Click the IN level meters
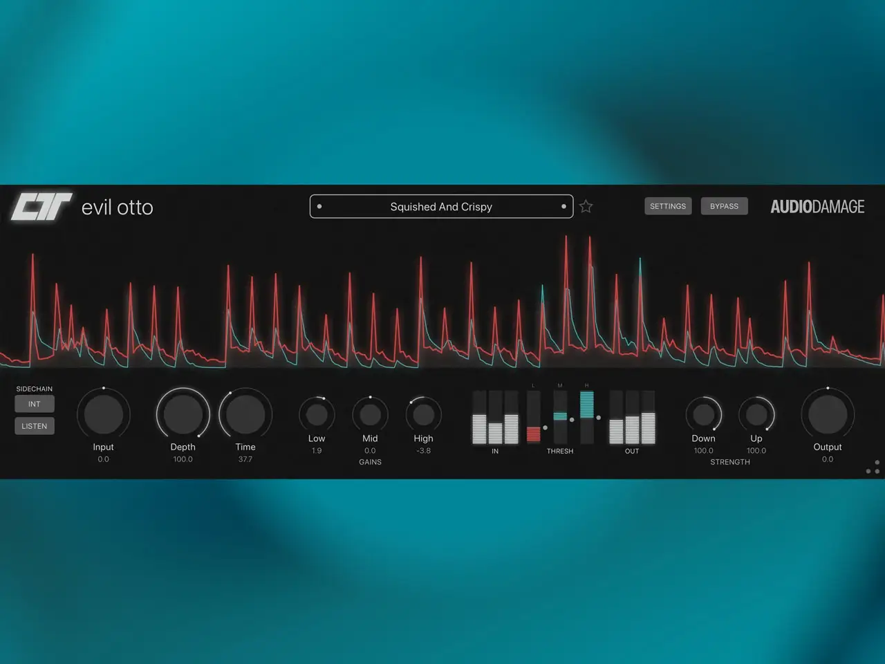Screen dimensions: 885x664 pos(495,417)
